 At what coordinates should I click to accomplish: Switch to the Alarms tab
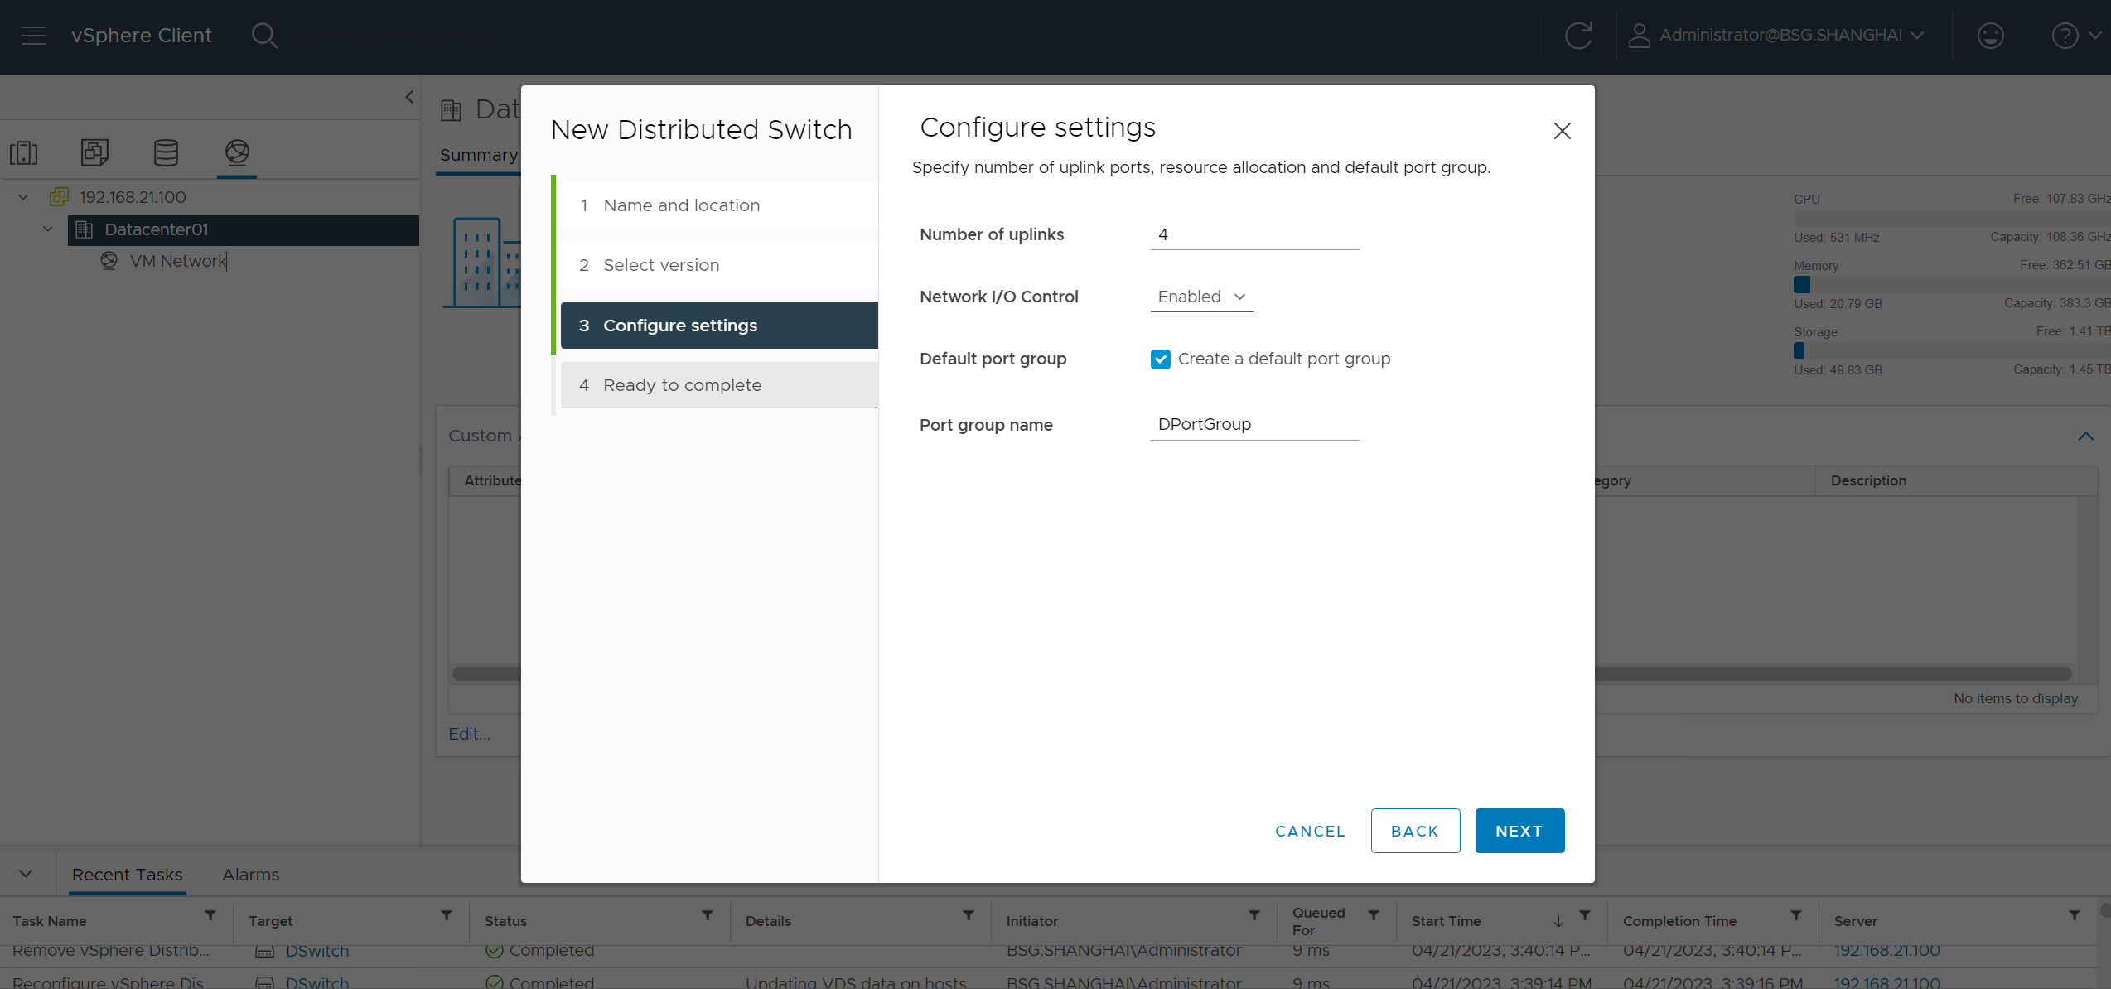[x=250, y=875]
